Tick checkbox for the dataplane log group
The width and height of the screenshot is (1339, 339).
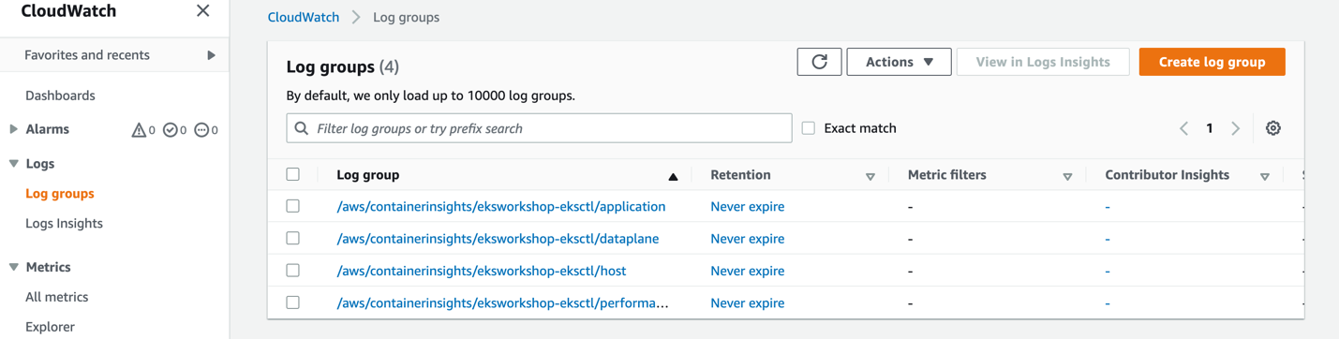coord(293,238)
